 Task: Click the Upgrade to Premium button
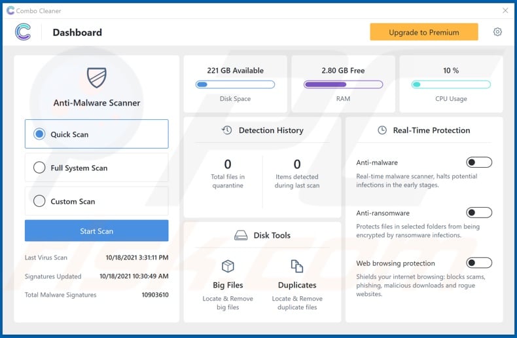(x=423, y=32)
